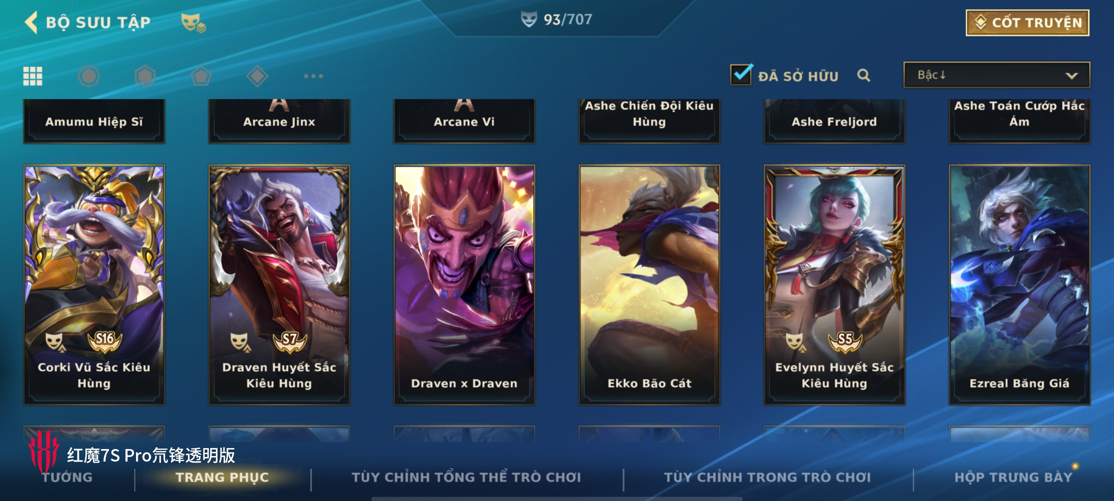Open the Tùy Chỉnh Tổng Thể Trò Chơi tab

click(x=466, y=477)
